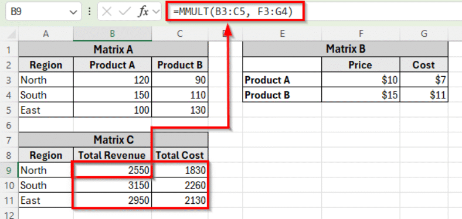Select cell with value 120
Screen dimensions: 462x219
click(112, 80)
